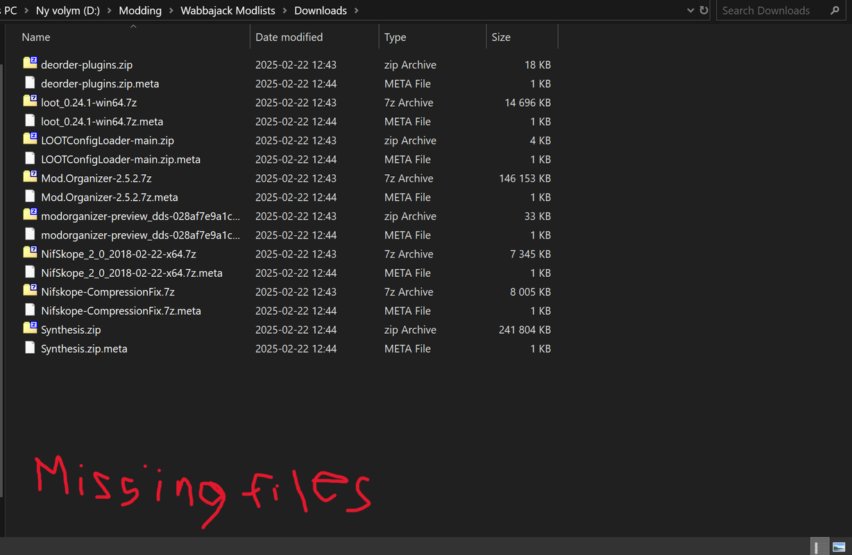Screen dimensions: 852x555
Task: Click the Mod.Organizer-2.5.2.7z.meta file icon
Action: (x=30, y=196)
